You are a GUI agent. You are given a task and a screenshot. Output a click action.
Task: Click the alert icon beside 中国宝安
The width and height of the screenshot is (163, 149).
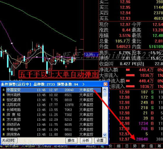point(3,90)
